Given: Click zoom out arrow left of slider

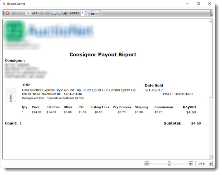Looking at the screenshot, I should tap(147, 164).
